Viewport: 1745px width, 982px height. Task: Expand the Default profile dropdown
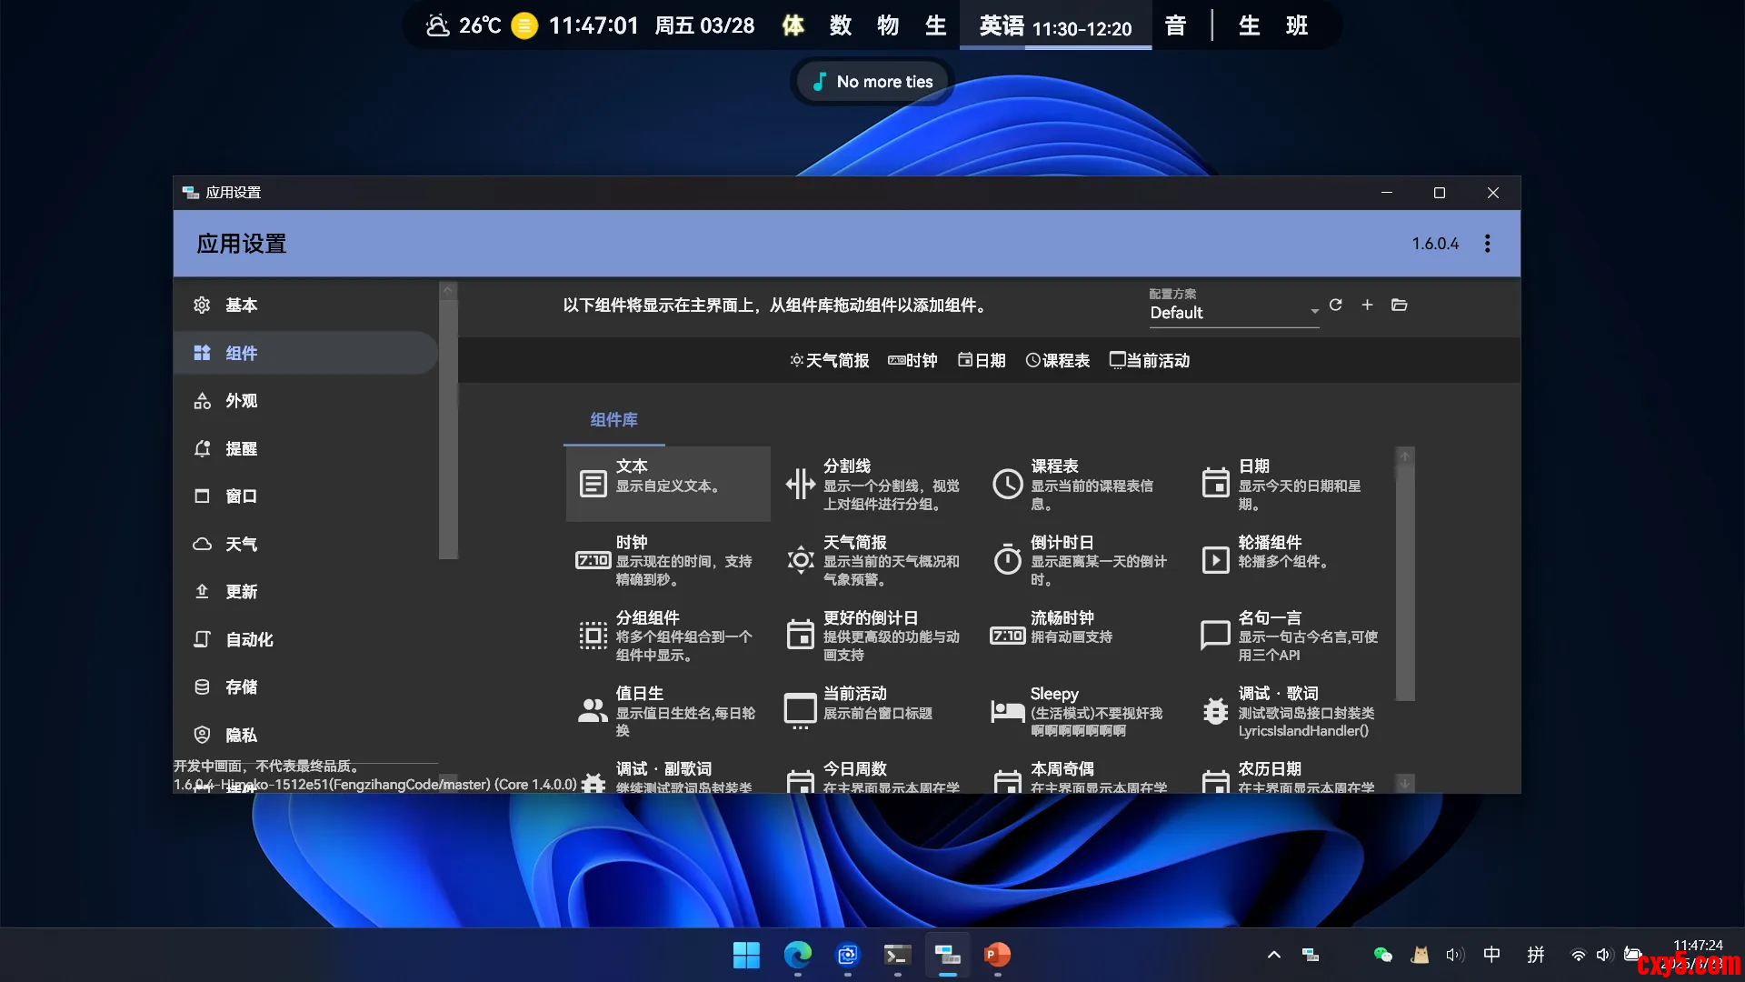[x=1233, y=312]
